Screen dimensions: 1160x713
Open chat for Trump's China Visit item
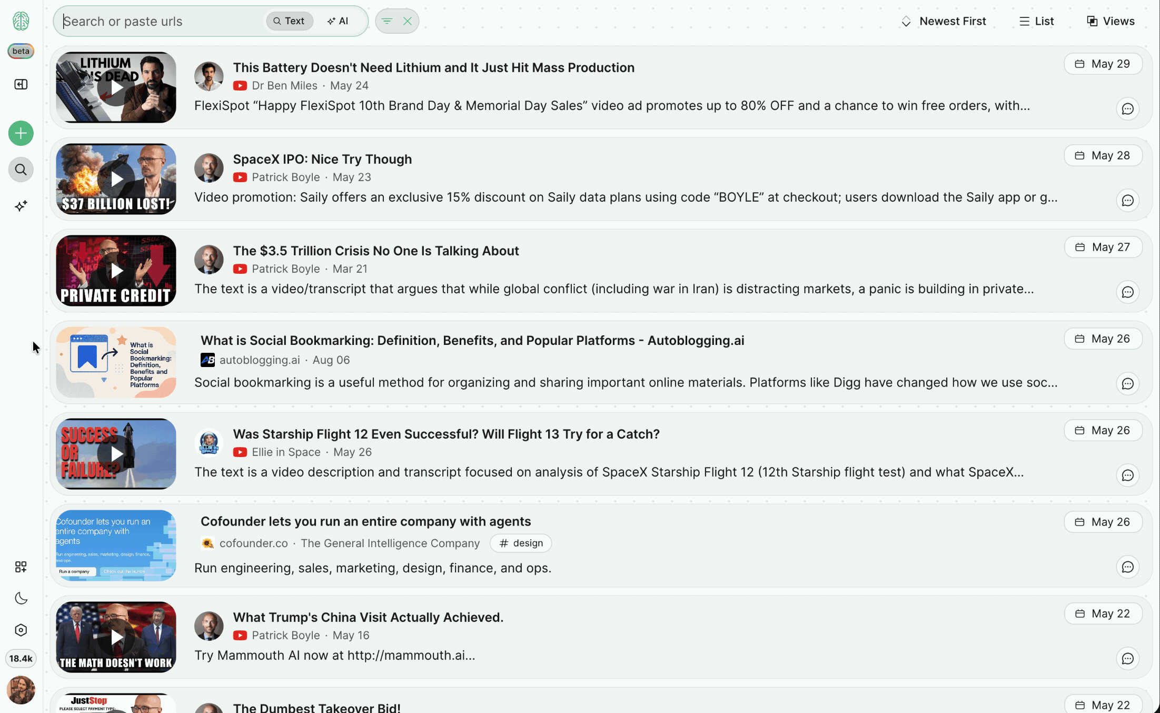pos(1128,659)
